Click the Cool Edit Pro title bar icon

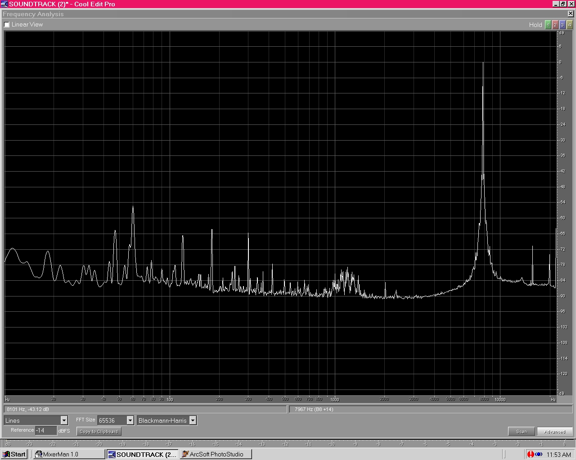[4, 4]
